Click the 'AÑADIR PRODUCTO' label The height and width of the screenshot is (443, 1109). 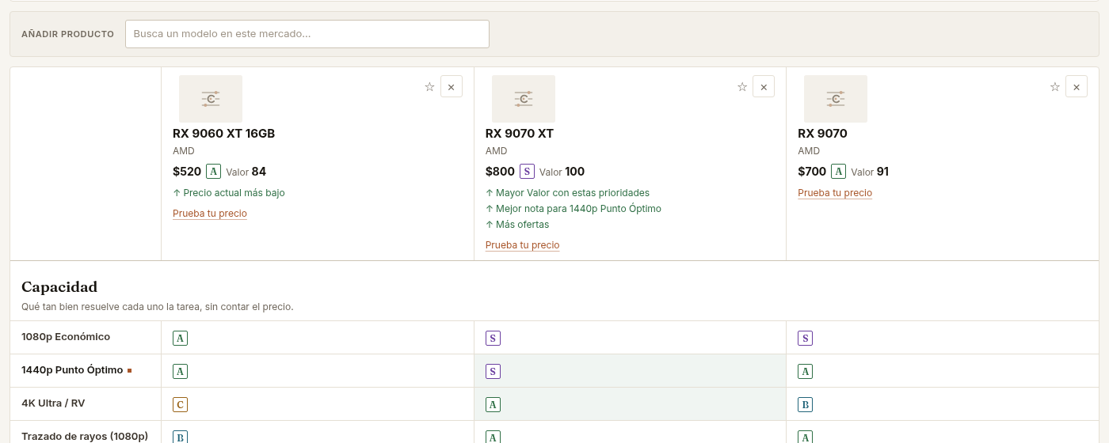coord(68,34)
